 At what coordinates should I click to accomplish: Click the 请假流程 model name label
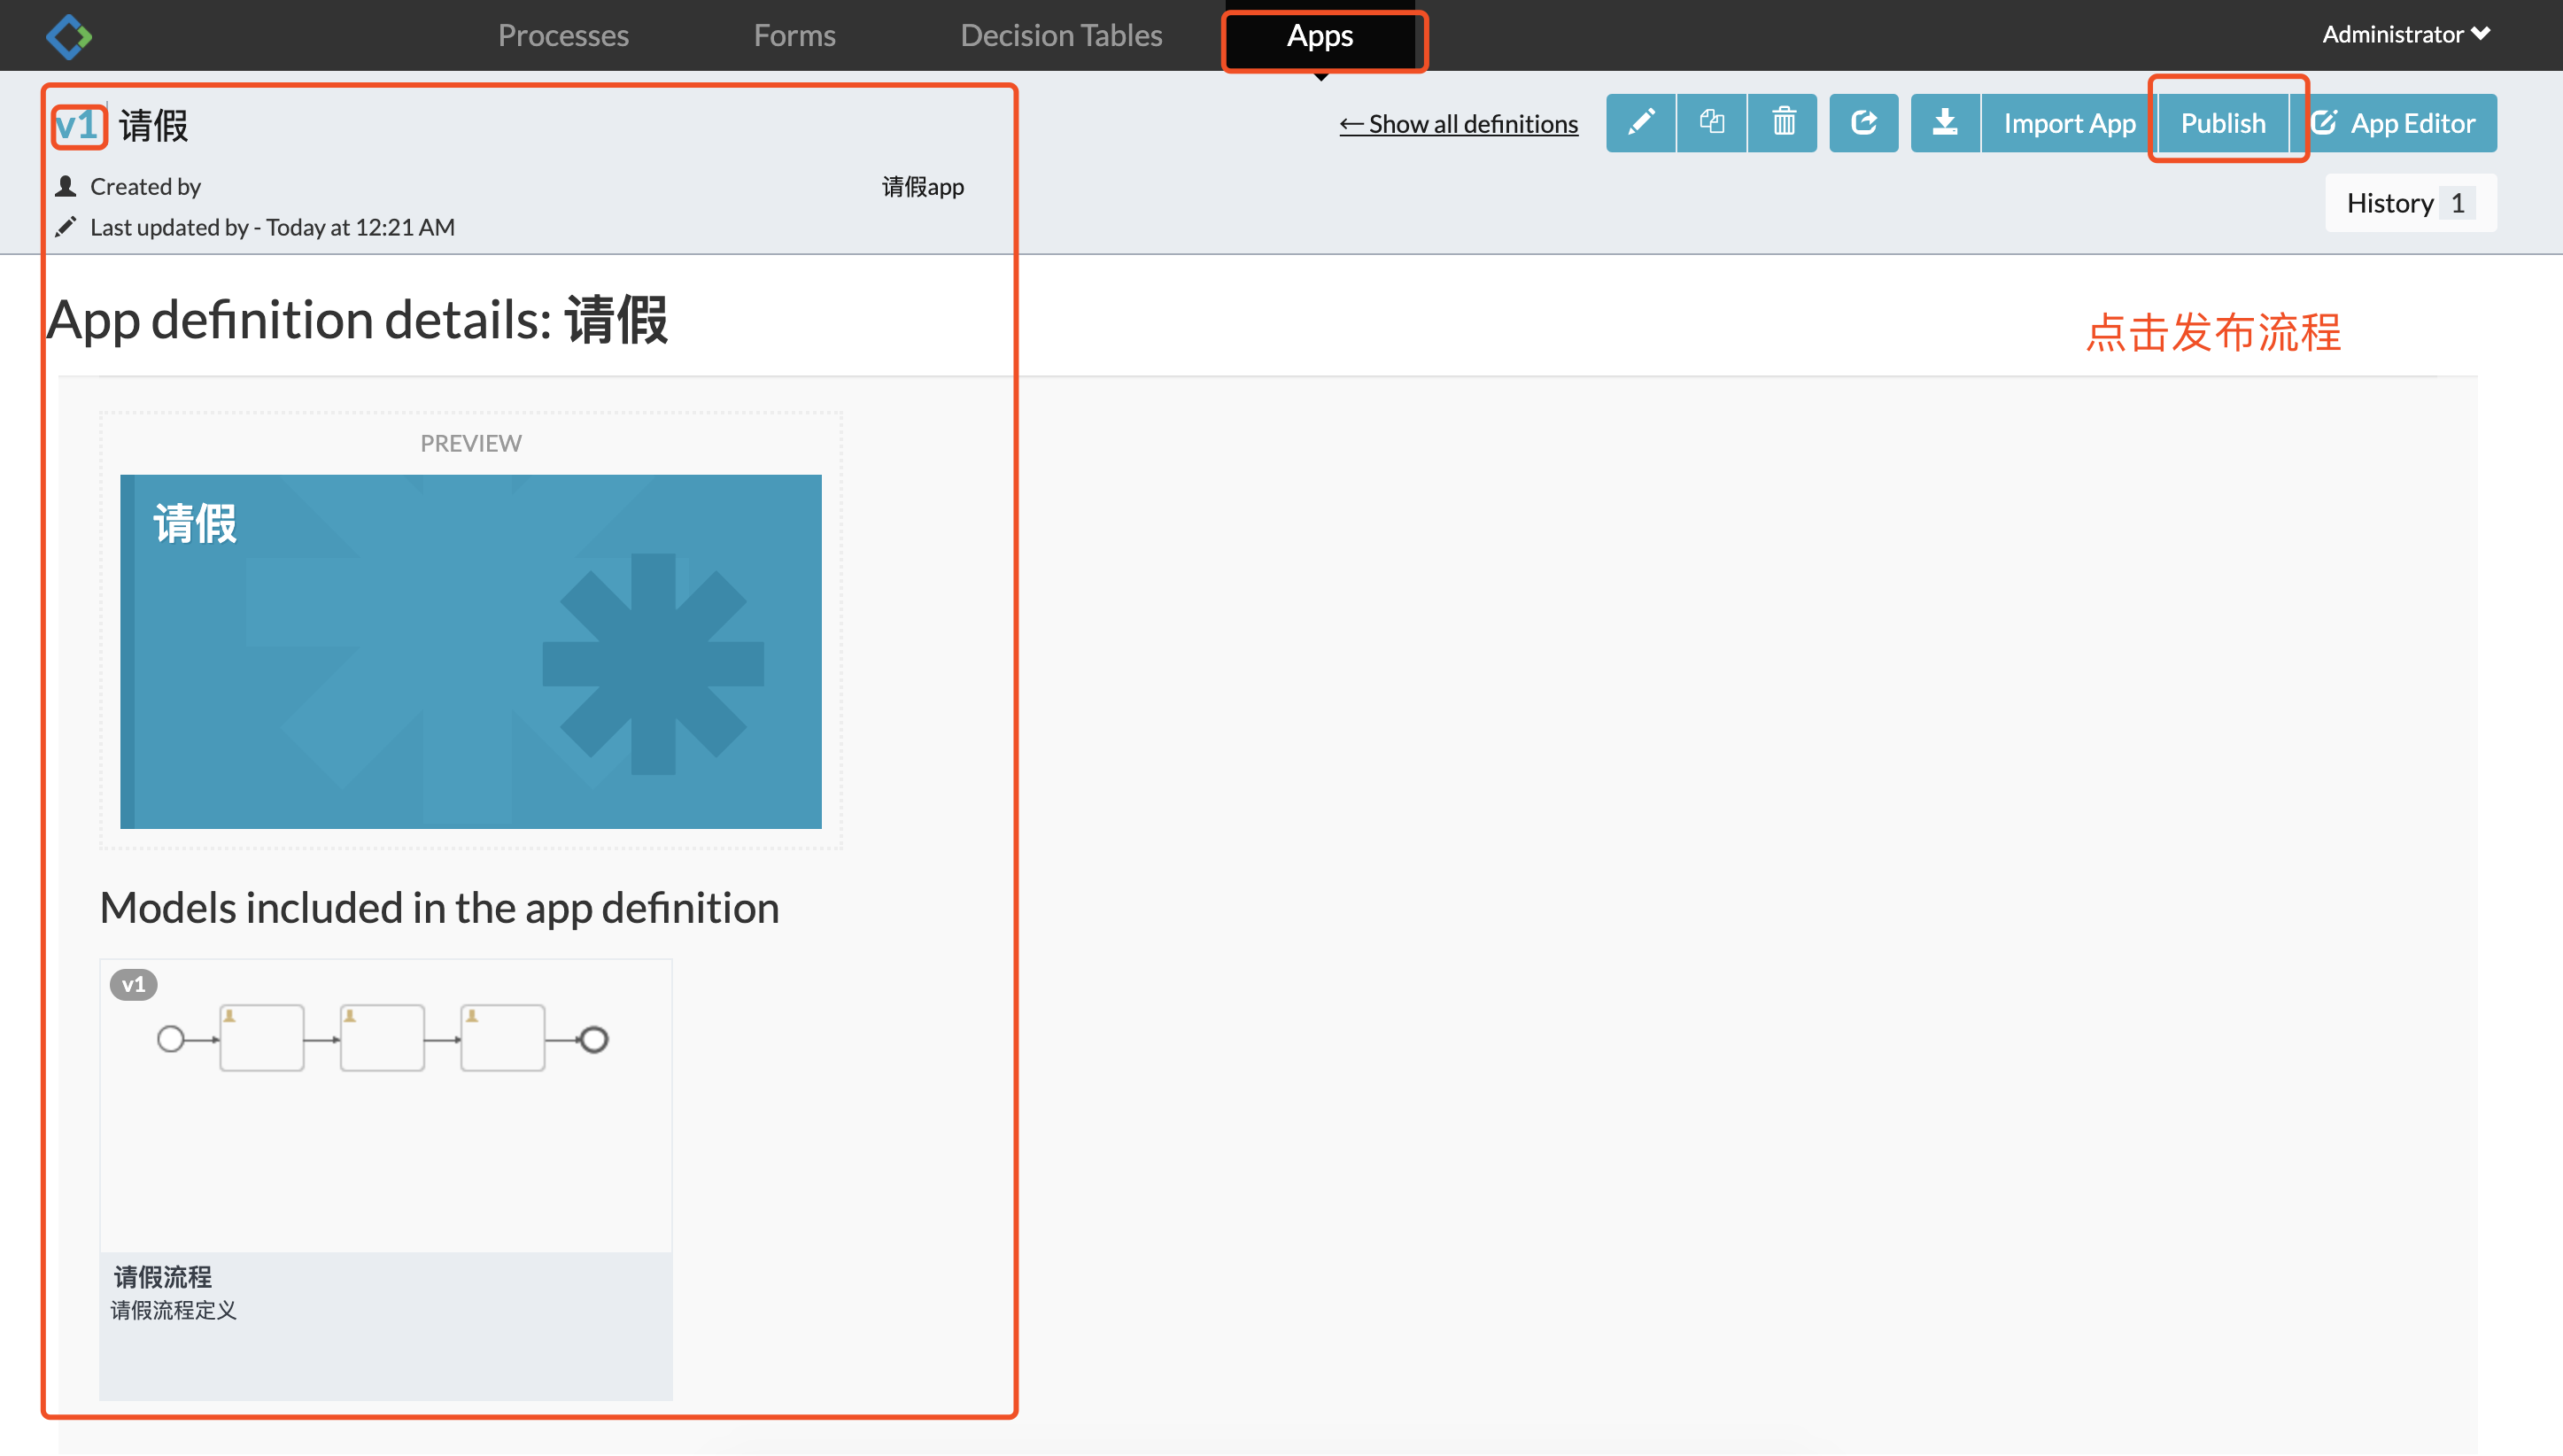click(x=163, y=1277)
